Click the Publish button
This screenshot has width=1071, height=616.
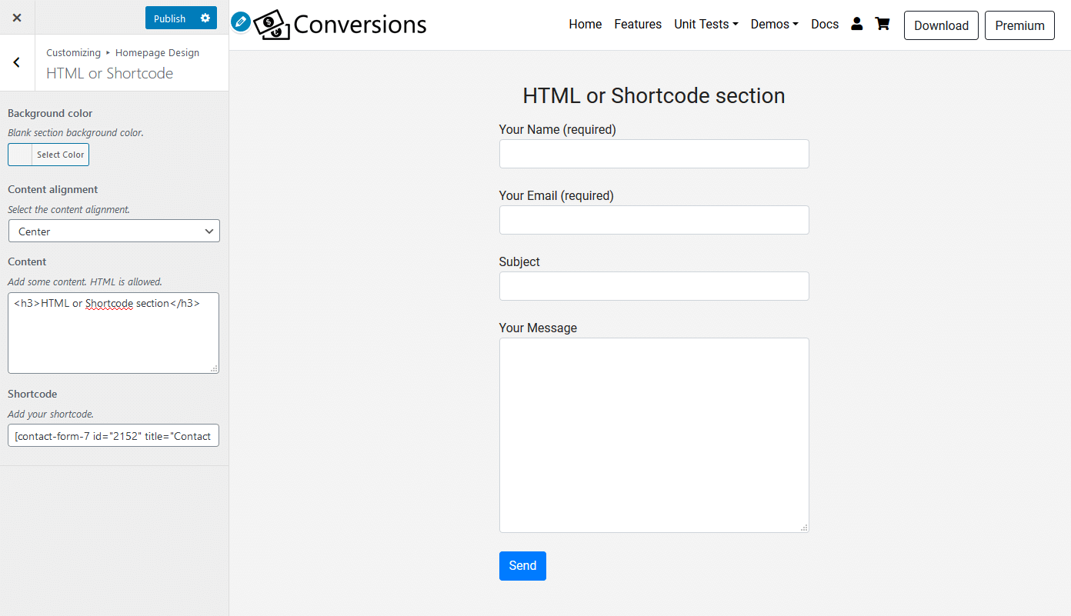pyautogui.click(x=170, y=18)
